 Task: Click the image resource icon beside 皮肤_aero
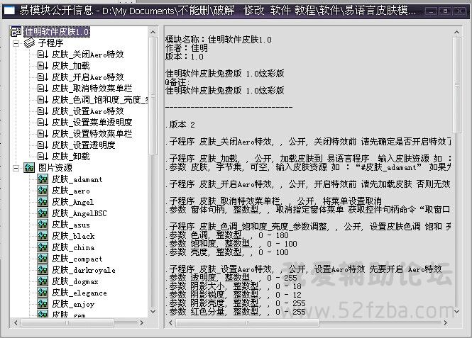coord(43,191)
